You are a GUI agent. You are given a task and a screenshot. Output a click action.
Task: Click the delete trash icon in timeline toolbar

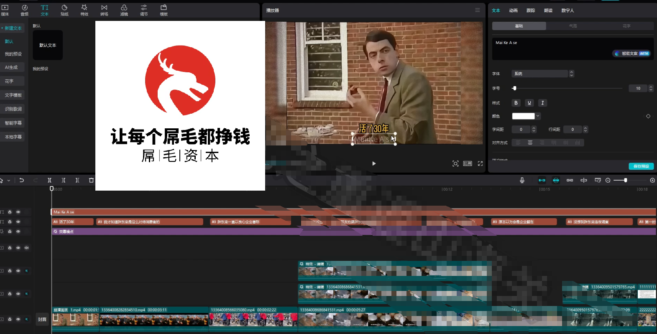pos(91,180)
